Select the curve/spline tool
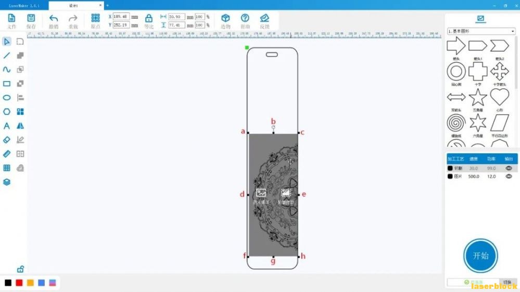 (7, 70)
